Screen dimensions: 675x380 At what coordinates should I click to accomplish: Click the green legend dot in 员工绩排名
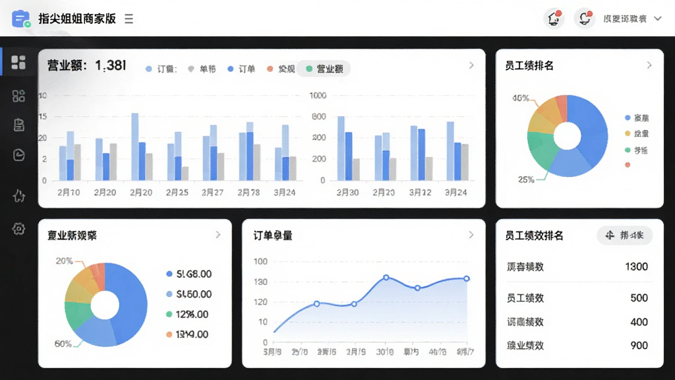pos(628,150)
